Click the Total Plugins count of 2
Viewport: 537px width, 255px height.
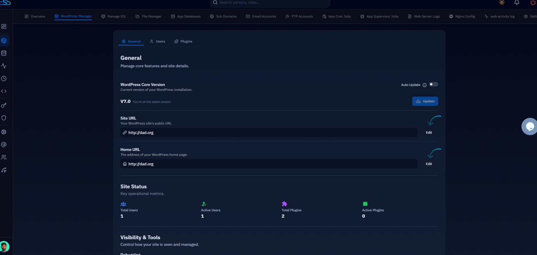click(283, 216)
